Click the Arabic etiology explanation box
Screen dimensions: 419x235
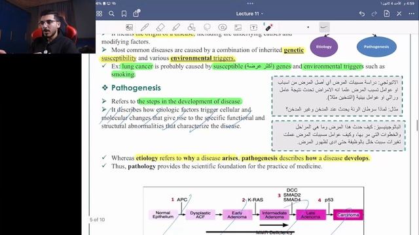coord(337,96)
